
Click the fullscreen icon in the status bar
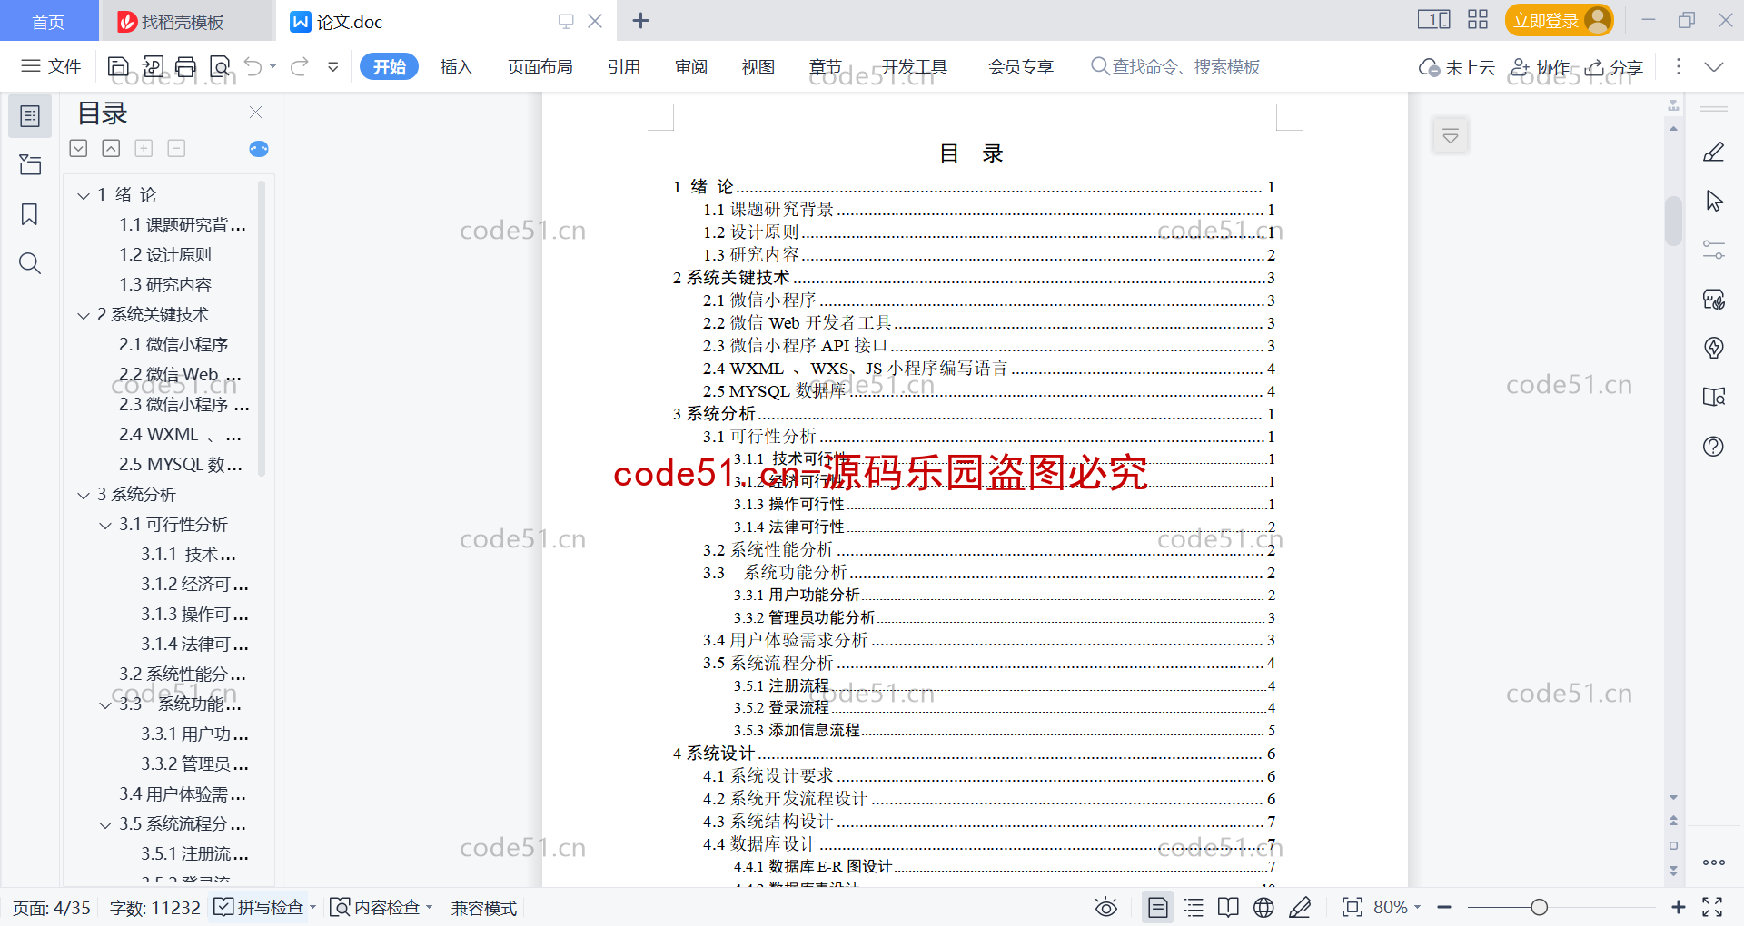click(x=1712, y=907)
